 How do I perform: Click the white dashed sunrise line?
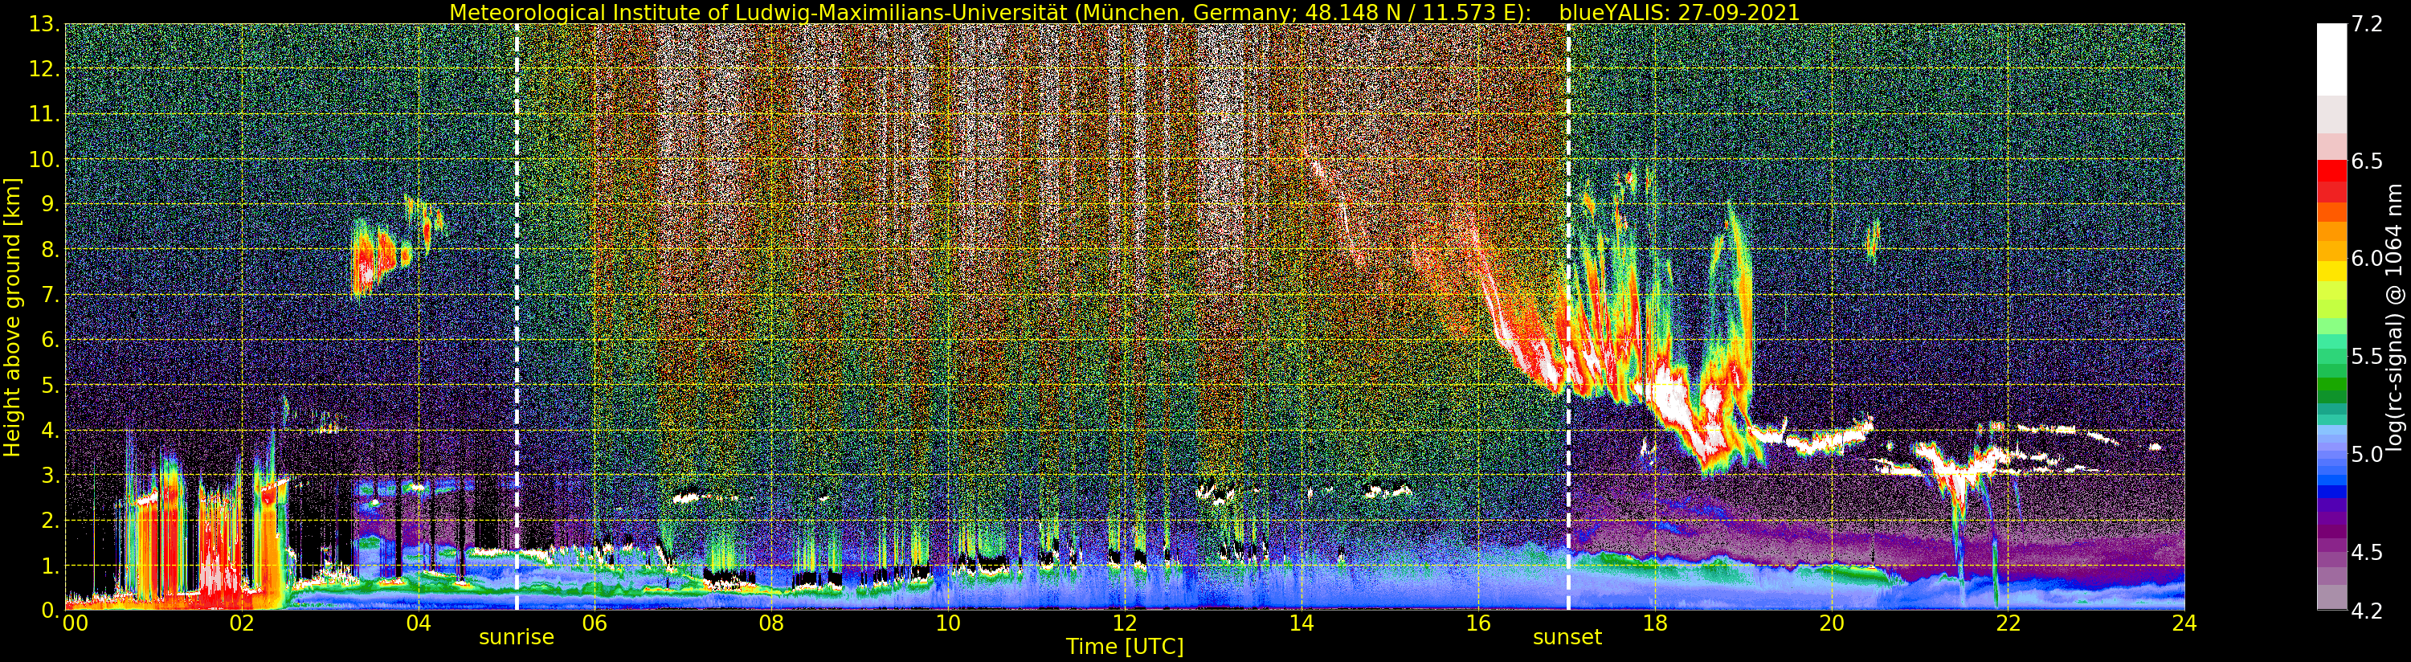517,318
